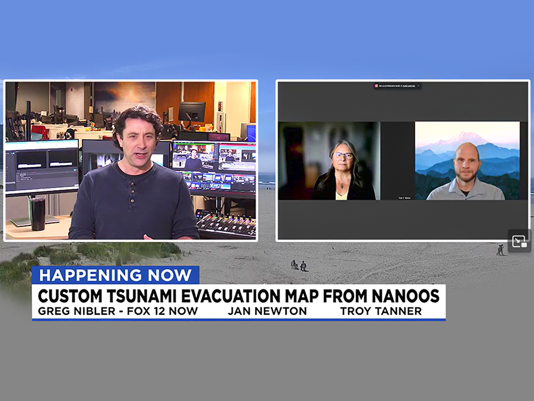Click the HAPPENING NOW banner
The height and width of the screenshot is (401, 534).
(115, 275)
